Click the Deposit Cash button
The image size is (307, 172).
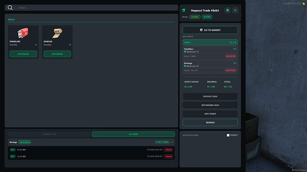210,96
